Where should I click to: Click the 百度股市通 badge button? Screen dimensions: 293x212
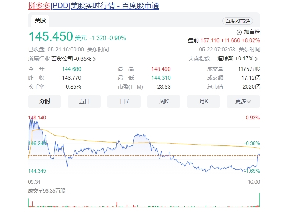(238, 21)
